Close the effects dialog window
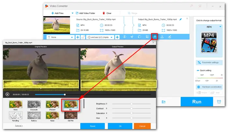 (x=153, y=42)
